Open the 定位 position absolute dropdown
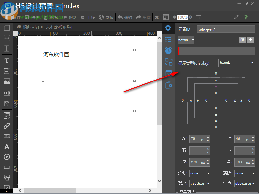Screen dimensions: 259x194 pyautogui.click(x=245, y=183)
